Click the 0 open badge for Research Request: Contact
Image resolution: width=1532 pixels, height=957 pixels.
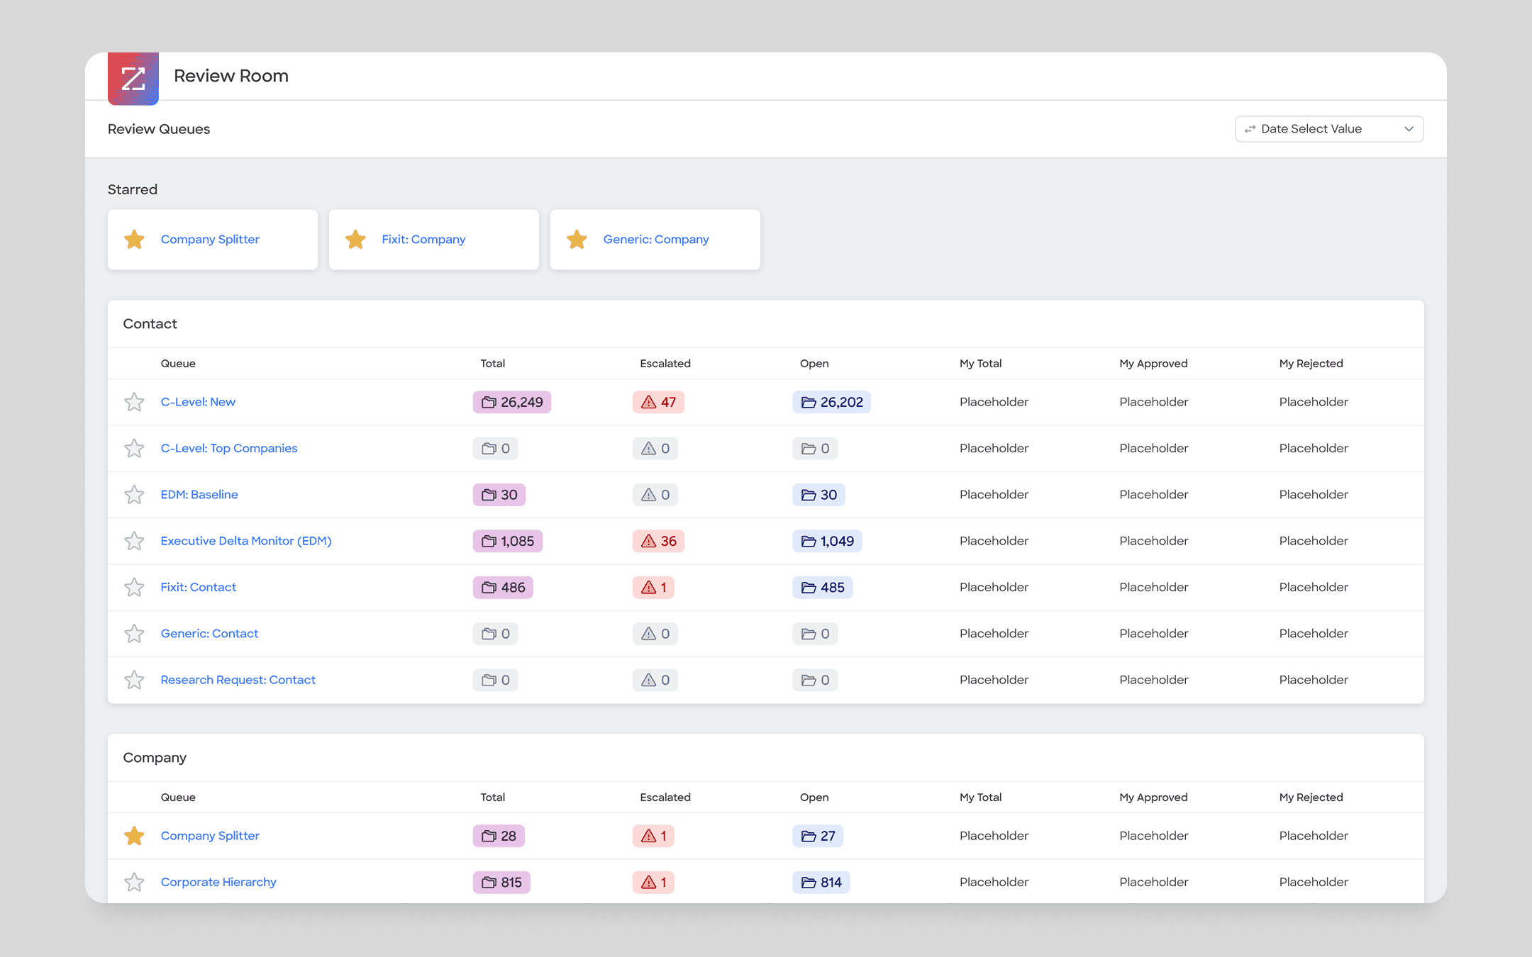(815, 680)
